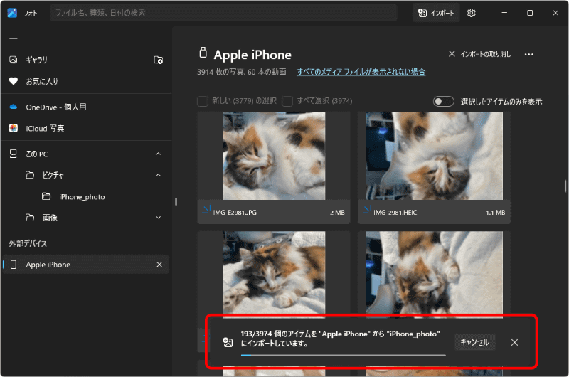Collapse the ピクチャ folder chevron
Viewport: 569px width, 377px height.
pos(158,175)
